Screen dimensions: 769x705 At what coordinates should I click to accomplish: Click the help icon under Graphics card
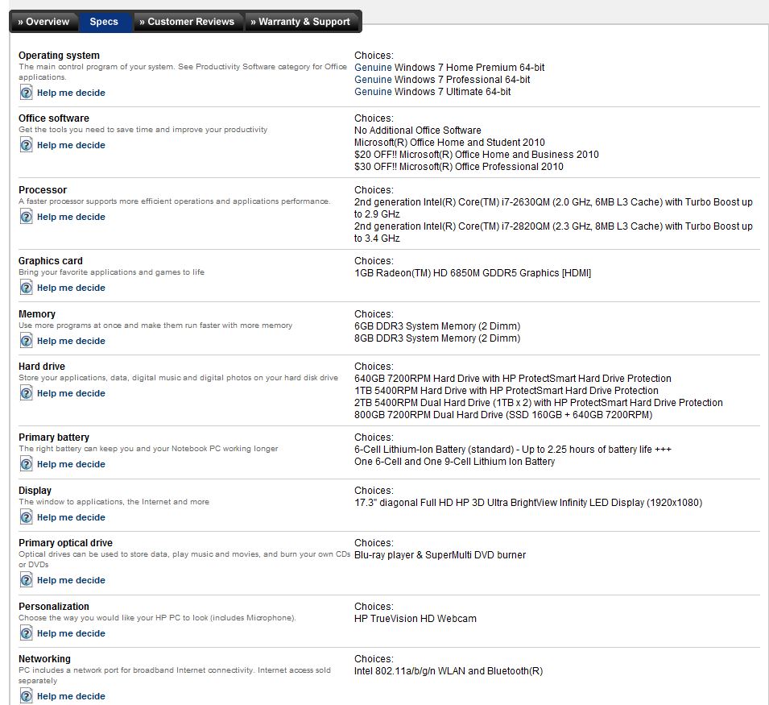[x=27, y=288]
